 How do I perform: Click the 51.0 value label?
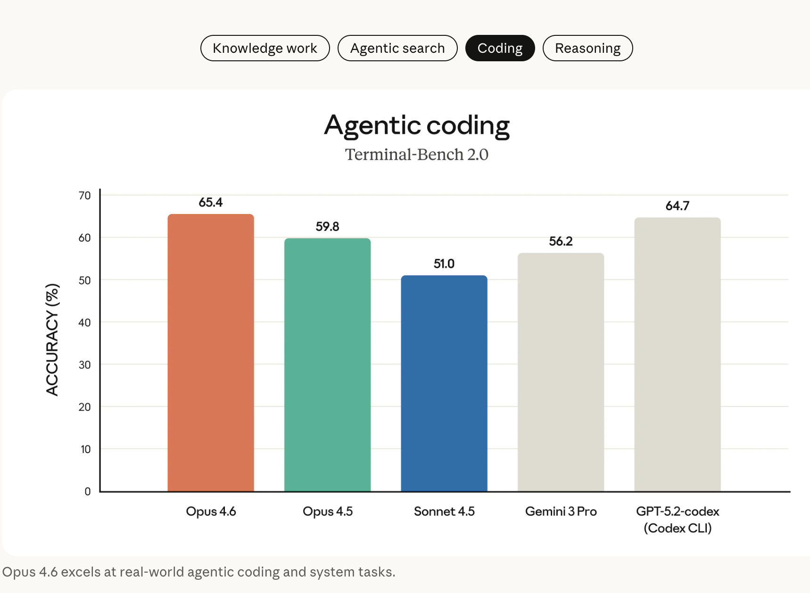[x=444, y=264]
